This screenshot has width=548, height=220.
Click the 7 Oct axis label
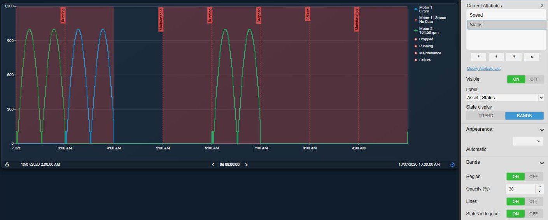point(16,148)
